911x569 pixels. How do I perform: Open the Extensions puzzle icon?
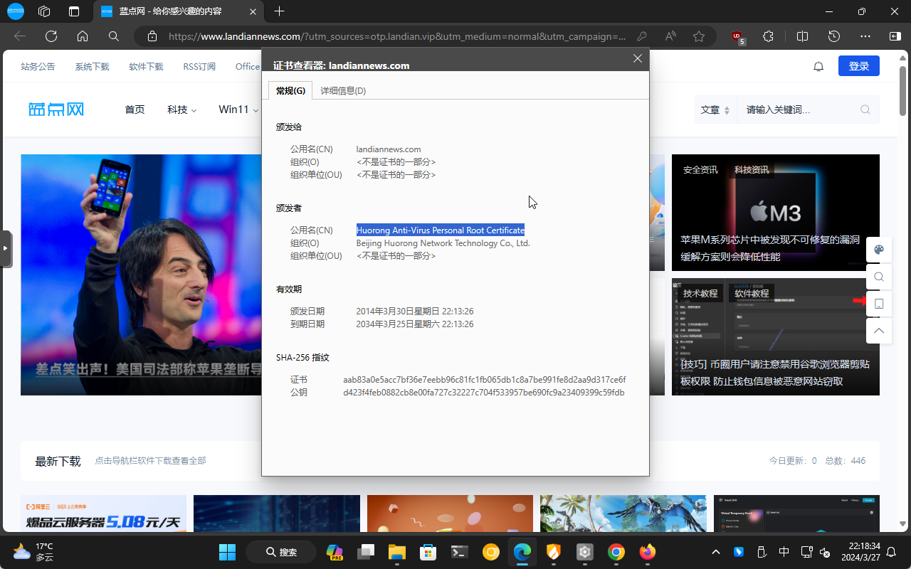coord(769,36)
